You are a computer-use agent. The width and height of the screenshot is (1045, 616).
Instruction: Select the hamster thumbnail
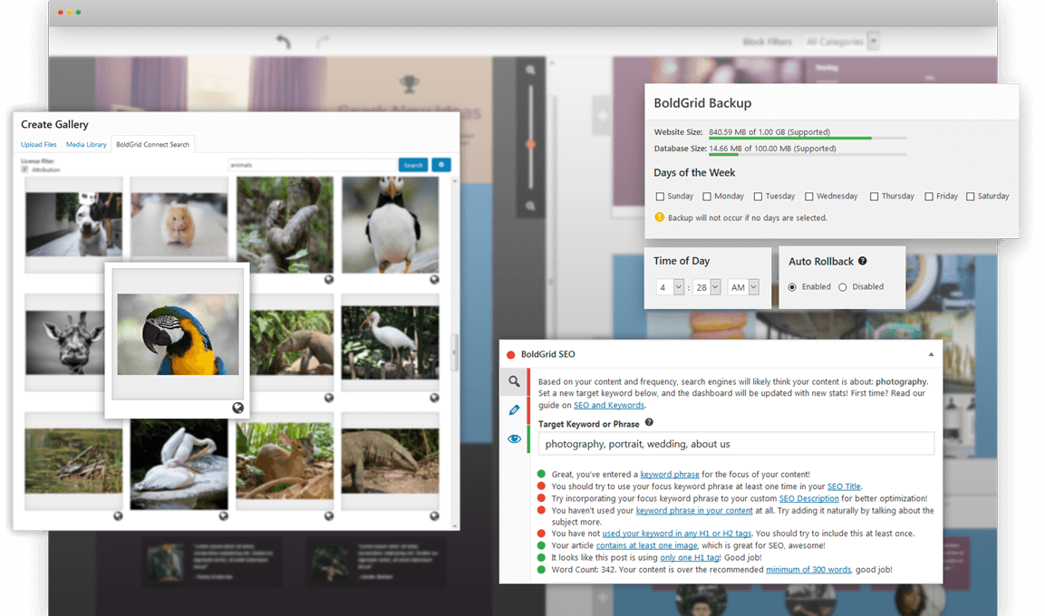[179, 225]
